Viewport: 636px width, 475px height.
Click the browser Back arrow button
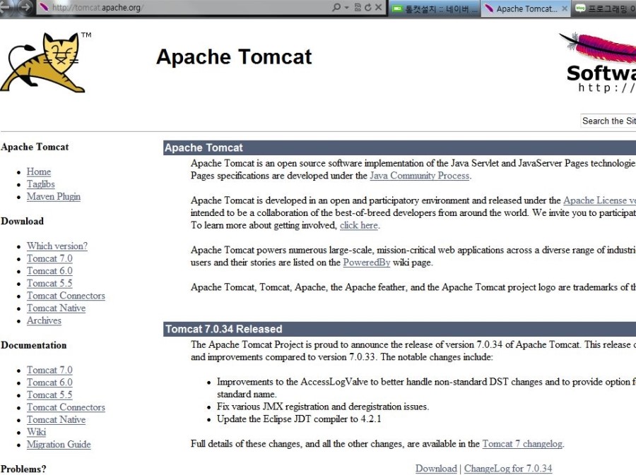(x=5, y=7)
